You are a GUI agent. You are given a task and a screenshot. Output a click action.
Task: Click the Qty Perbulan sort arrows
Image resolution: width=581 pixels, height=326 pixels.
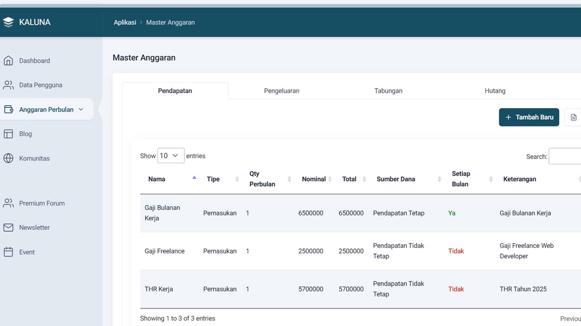tap(289, 179)
